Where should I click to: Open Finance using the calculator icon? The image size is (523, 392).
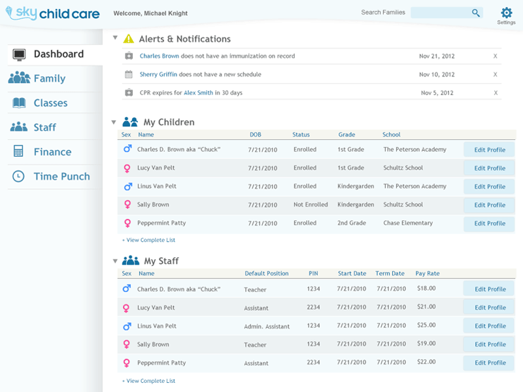tap(18, 152)
